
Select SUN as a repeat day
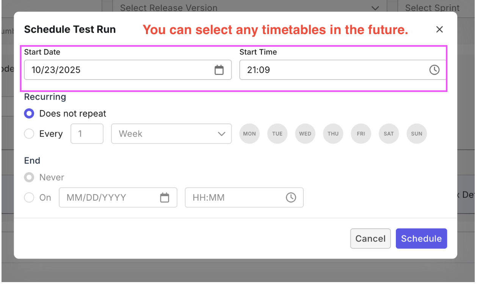click(416, 134)
